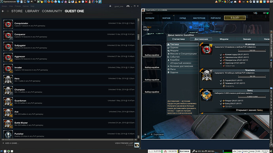
Task: Click the Aggressor achievement icon in Steam
Action: [x=8, y=58]
